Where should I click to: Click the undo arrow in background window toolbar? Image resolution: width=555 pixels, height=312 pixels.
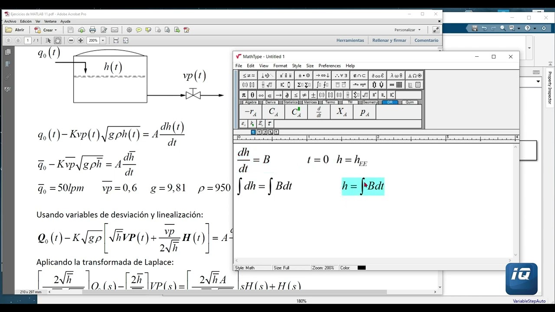pyautogui.click(x=484, y=28)
